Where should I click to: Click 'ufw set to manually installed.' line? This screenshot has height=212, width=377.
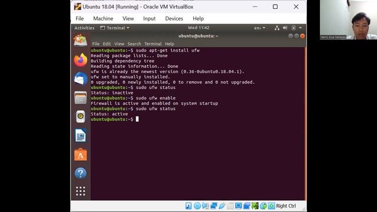130,77
